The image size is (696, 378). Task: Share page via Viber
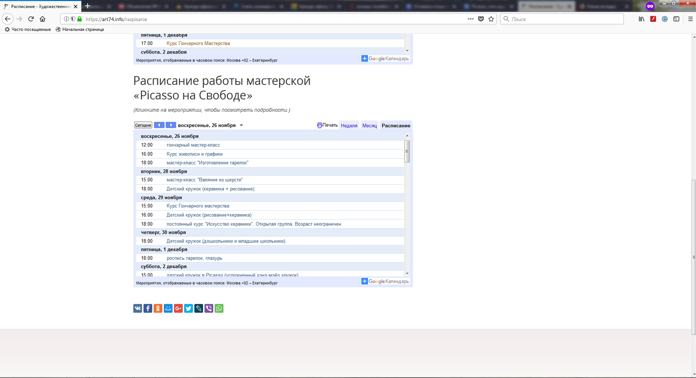(209, 308)
